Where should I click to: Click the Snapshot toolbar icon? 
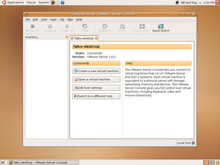tap(105, 26)
